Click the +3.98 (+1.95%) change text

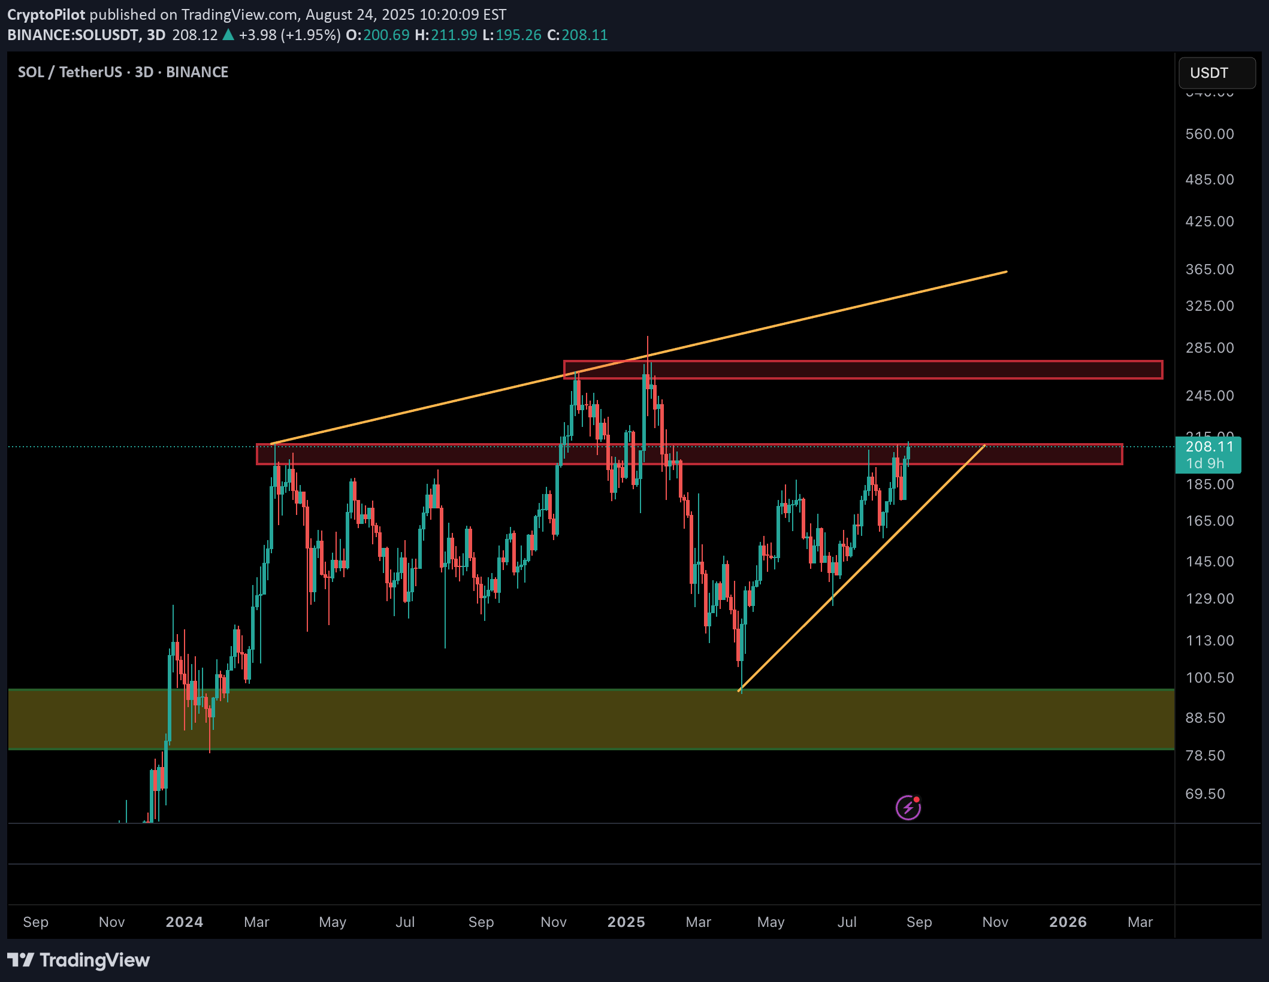289,35
